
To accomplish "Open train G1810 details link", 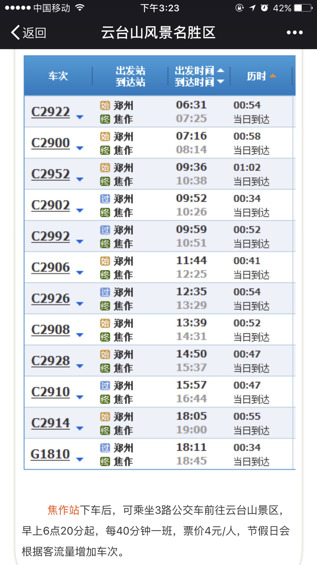I will click(50, 454).
